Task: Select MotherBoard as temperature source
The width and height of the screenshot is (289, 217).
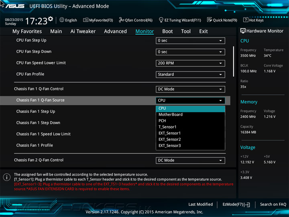Action: pos(190,115)
